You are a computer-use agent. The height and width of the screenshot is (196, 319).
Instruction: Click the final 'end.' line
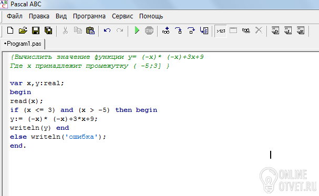coord(18,146)
